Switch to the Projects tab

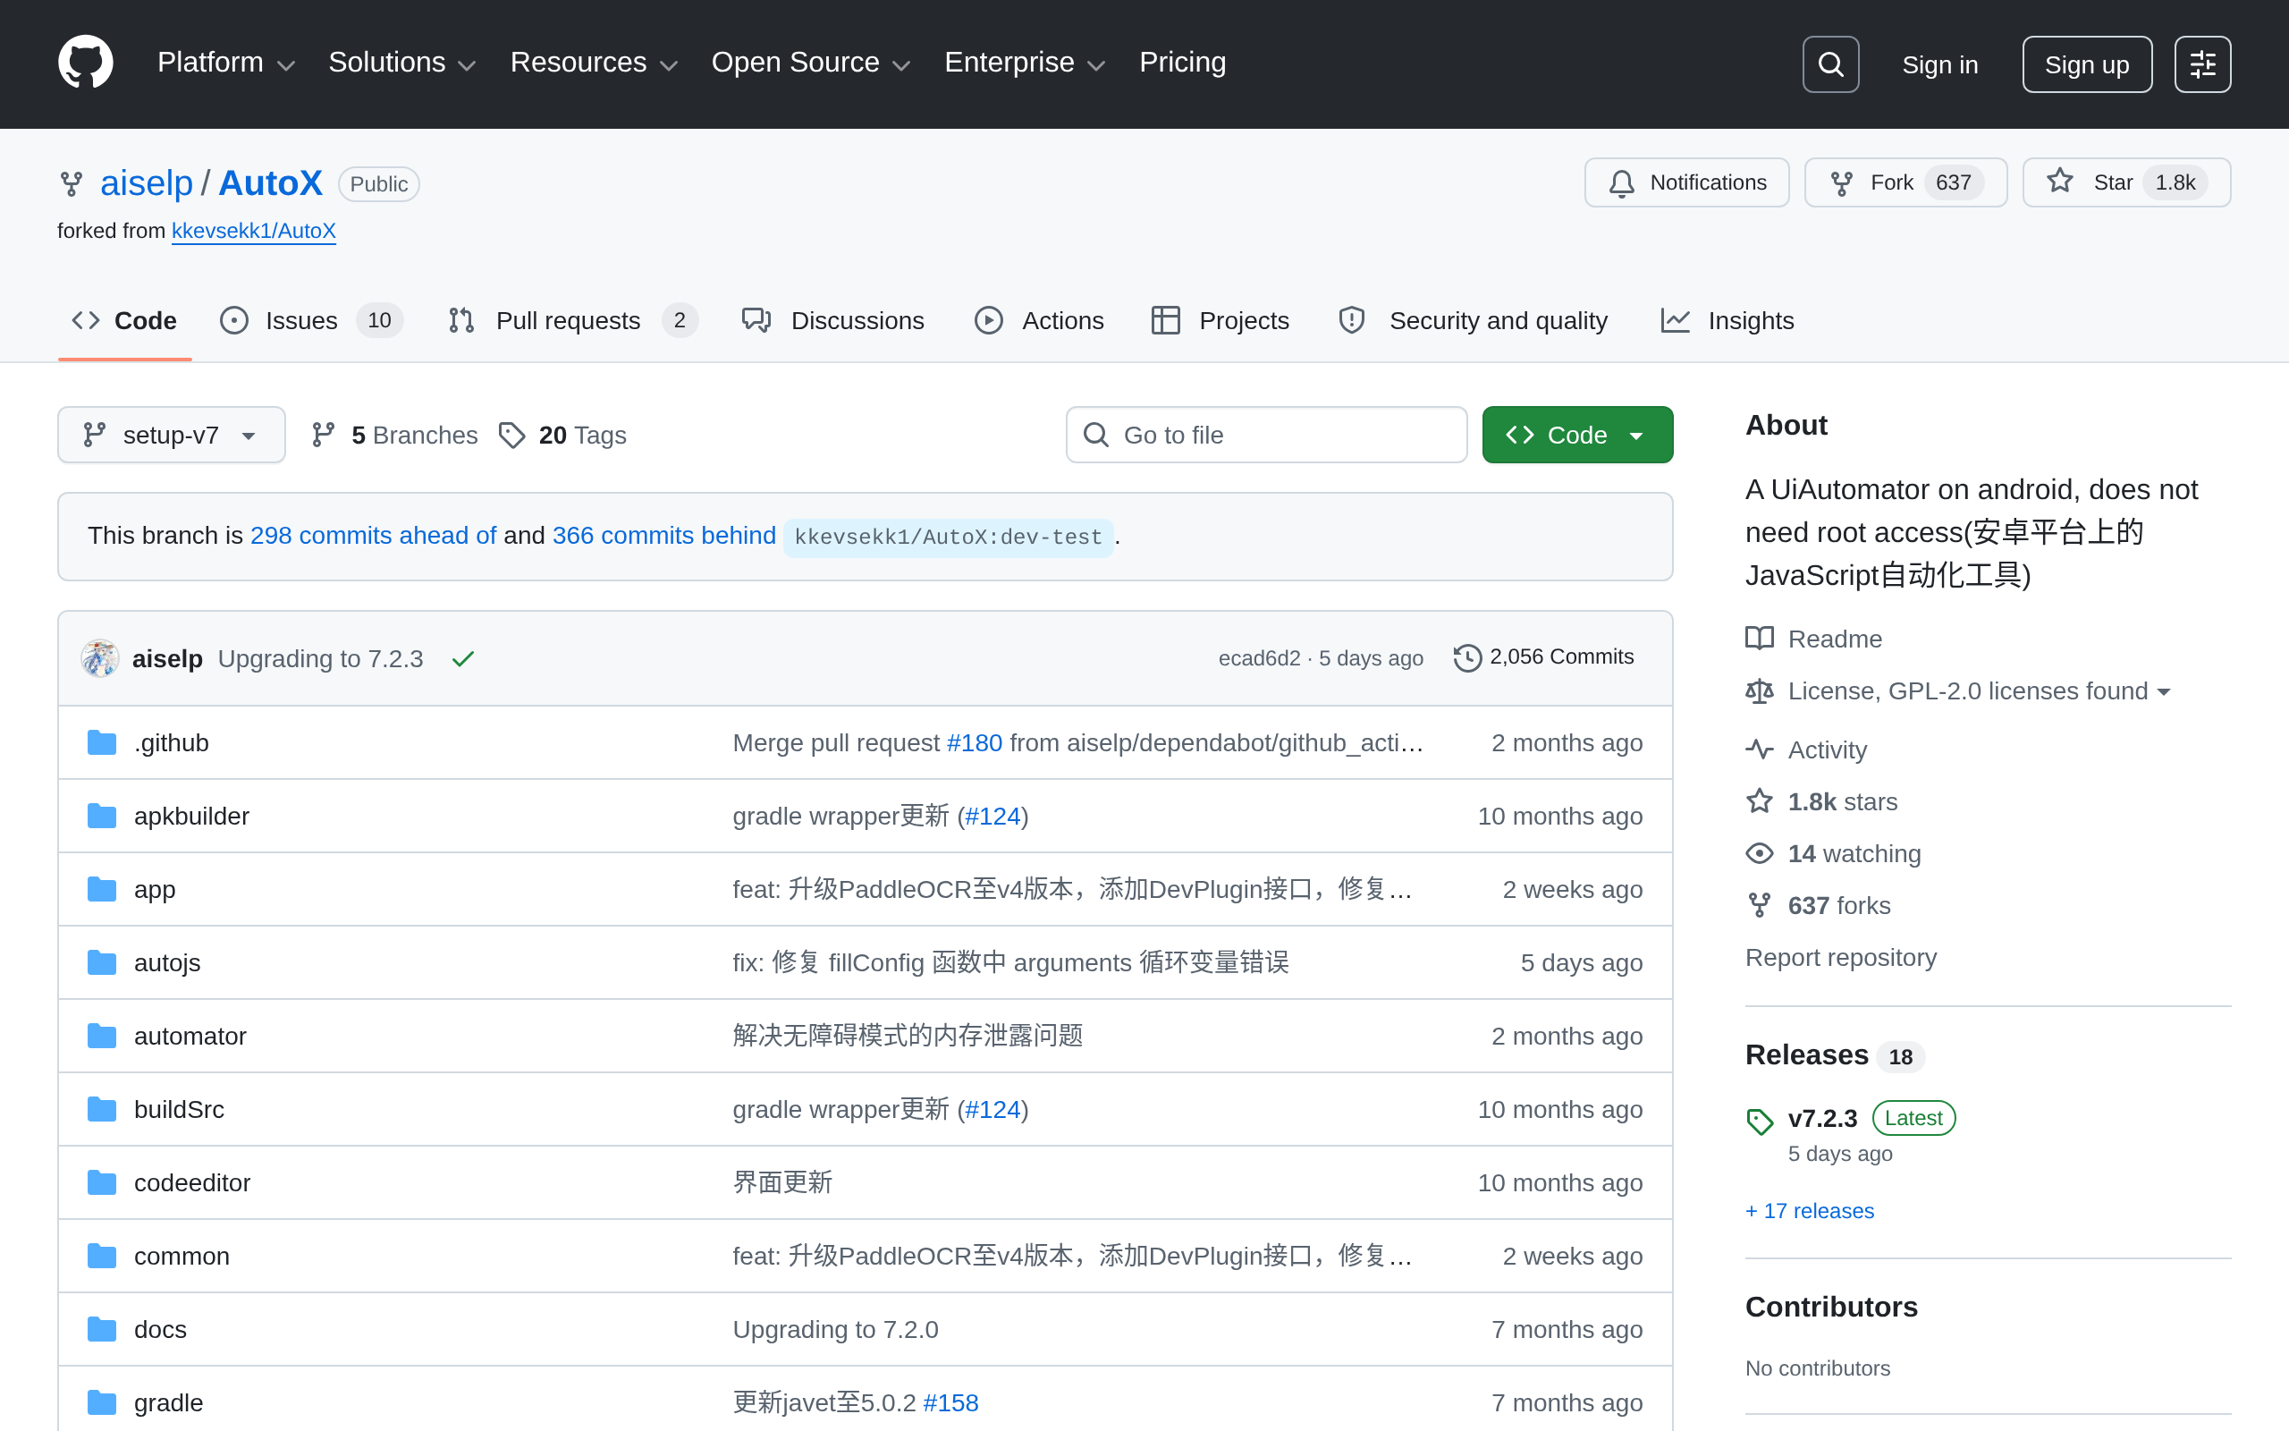1221,321
